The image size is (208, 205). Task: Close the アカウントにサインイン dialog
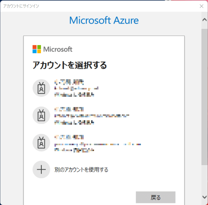click(x=202, y=6)
